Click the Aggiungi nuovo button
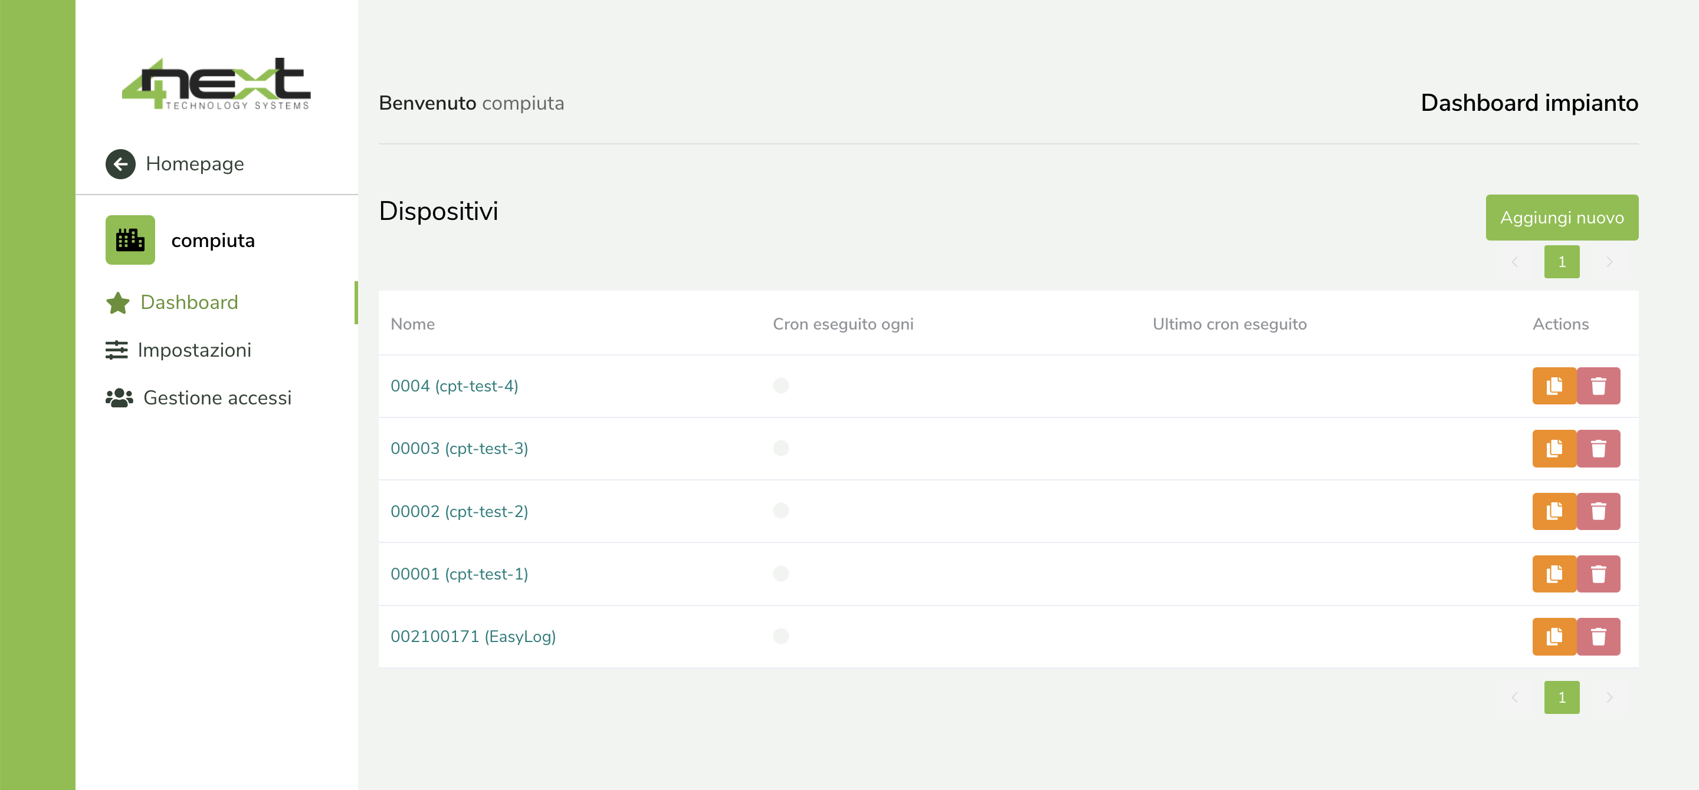This screenshot has width=1699, height=790. [1561, 218]
